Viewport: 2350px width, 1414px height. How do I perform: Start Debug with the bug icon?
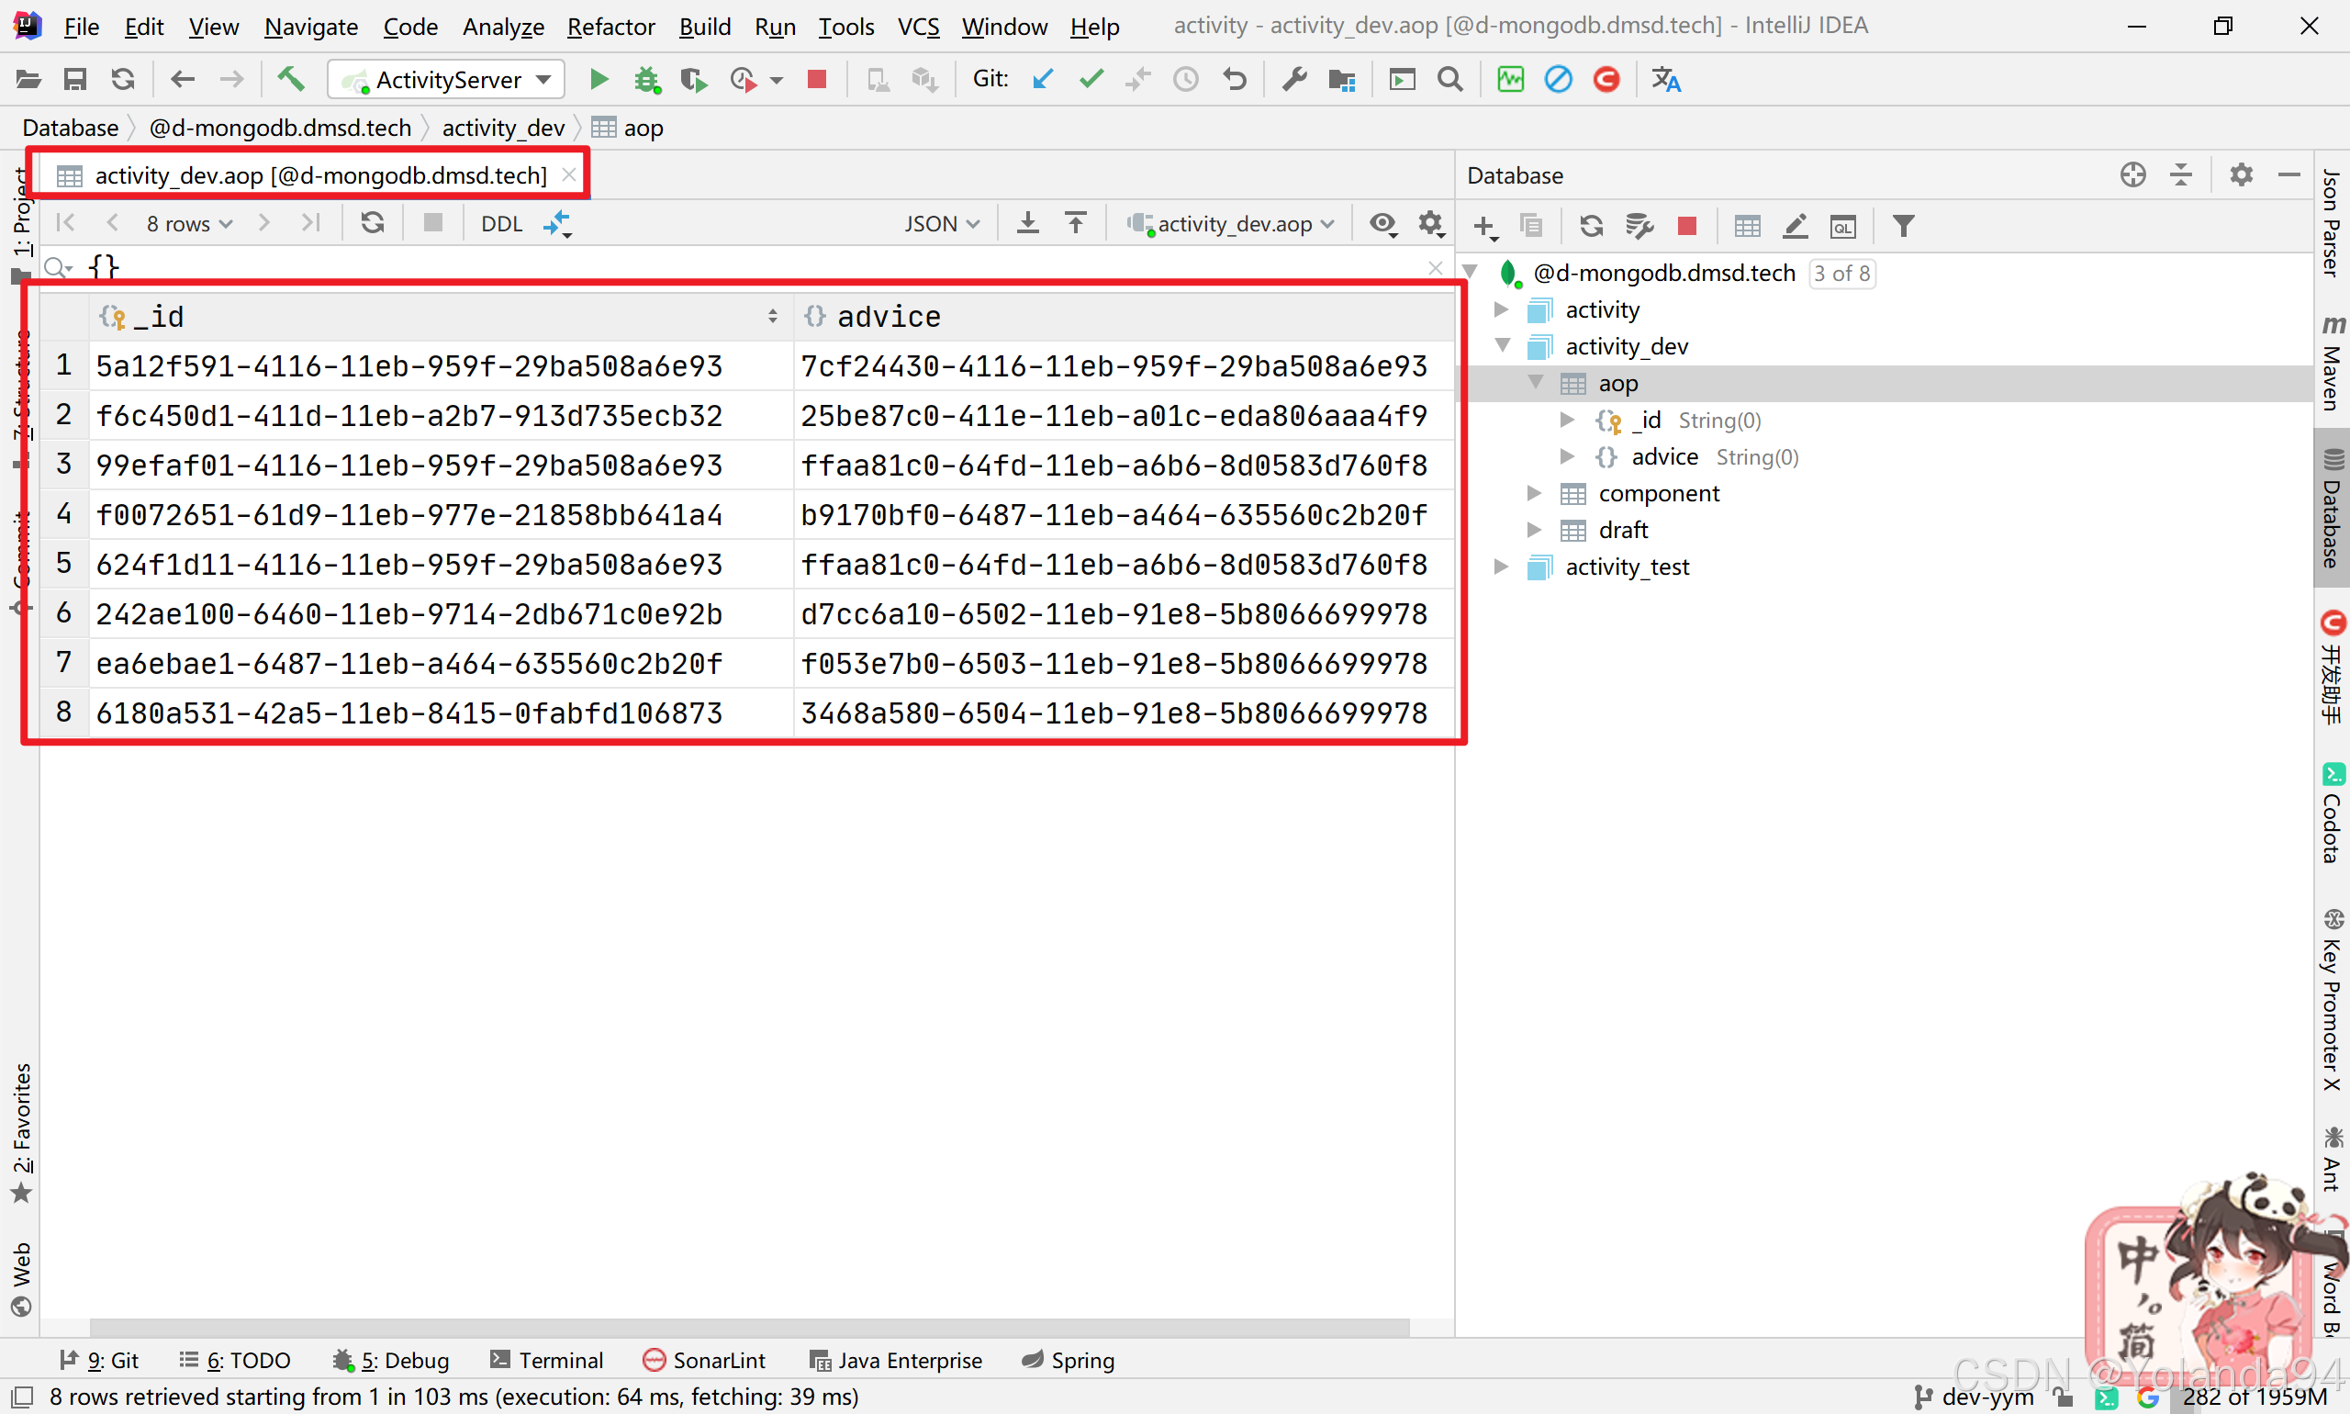tap(647, 79)
